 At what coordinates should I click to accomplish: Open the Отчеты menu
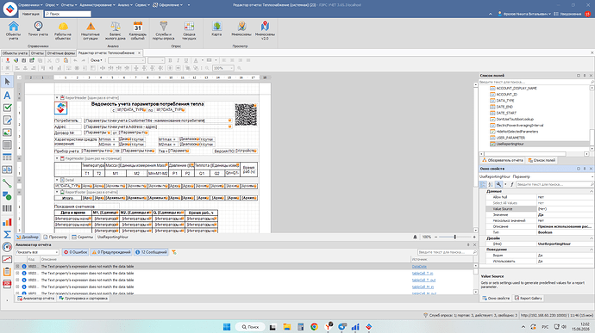pos(69,5)
